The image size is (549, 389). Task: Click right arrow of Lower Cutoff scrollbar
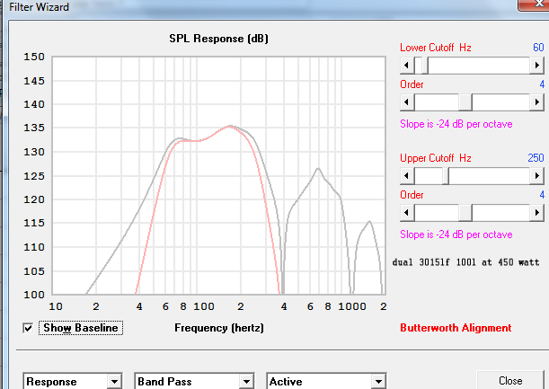[536, 66]
